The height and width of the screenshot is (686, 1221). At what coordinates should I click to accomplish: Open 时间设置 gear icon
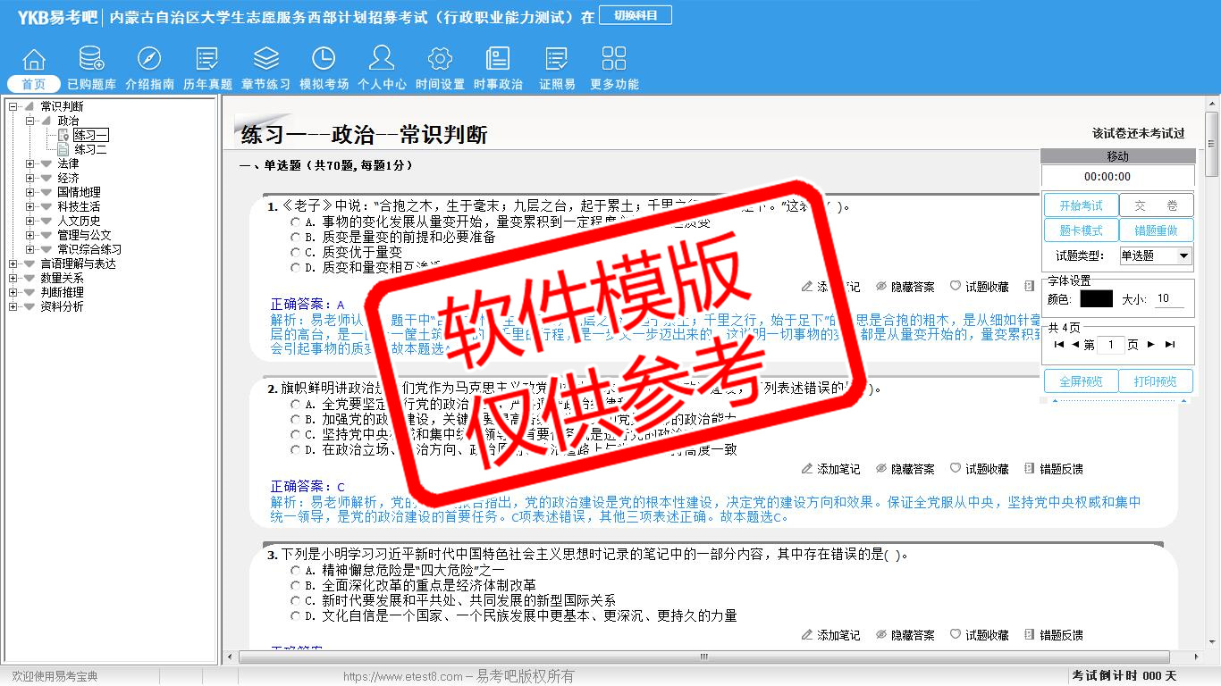(x=440, y=59)
